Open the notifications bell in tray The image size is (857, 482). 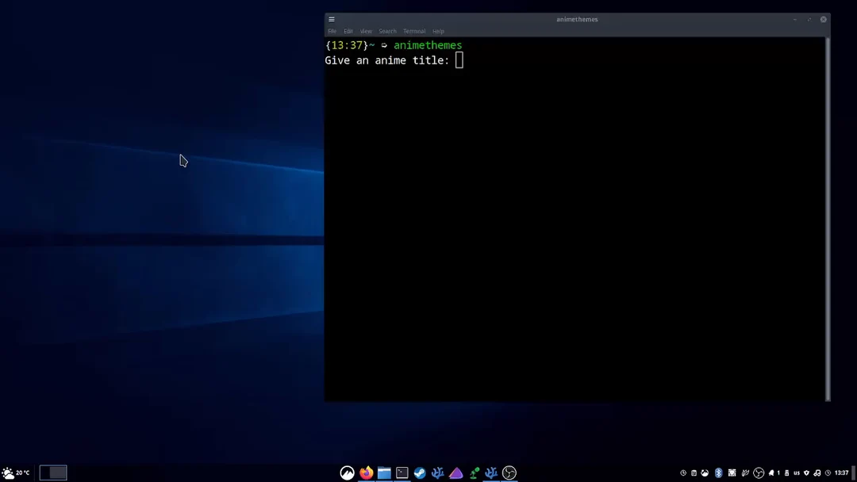coord(771,472)
